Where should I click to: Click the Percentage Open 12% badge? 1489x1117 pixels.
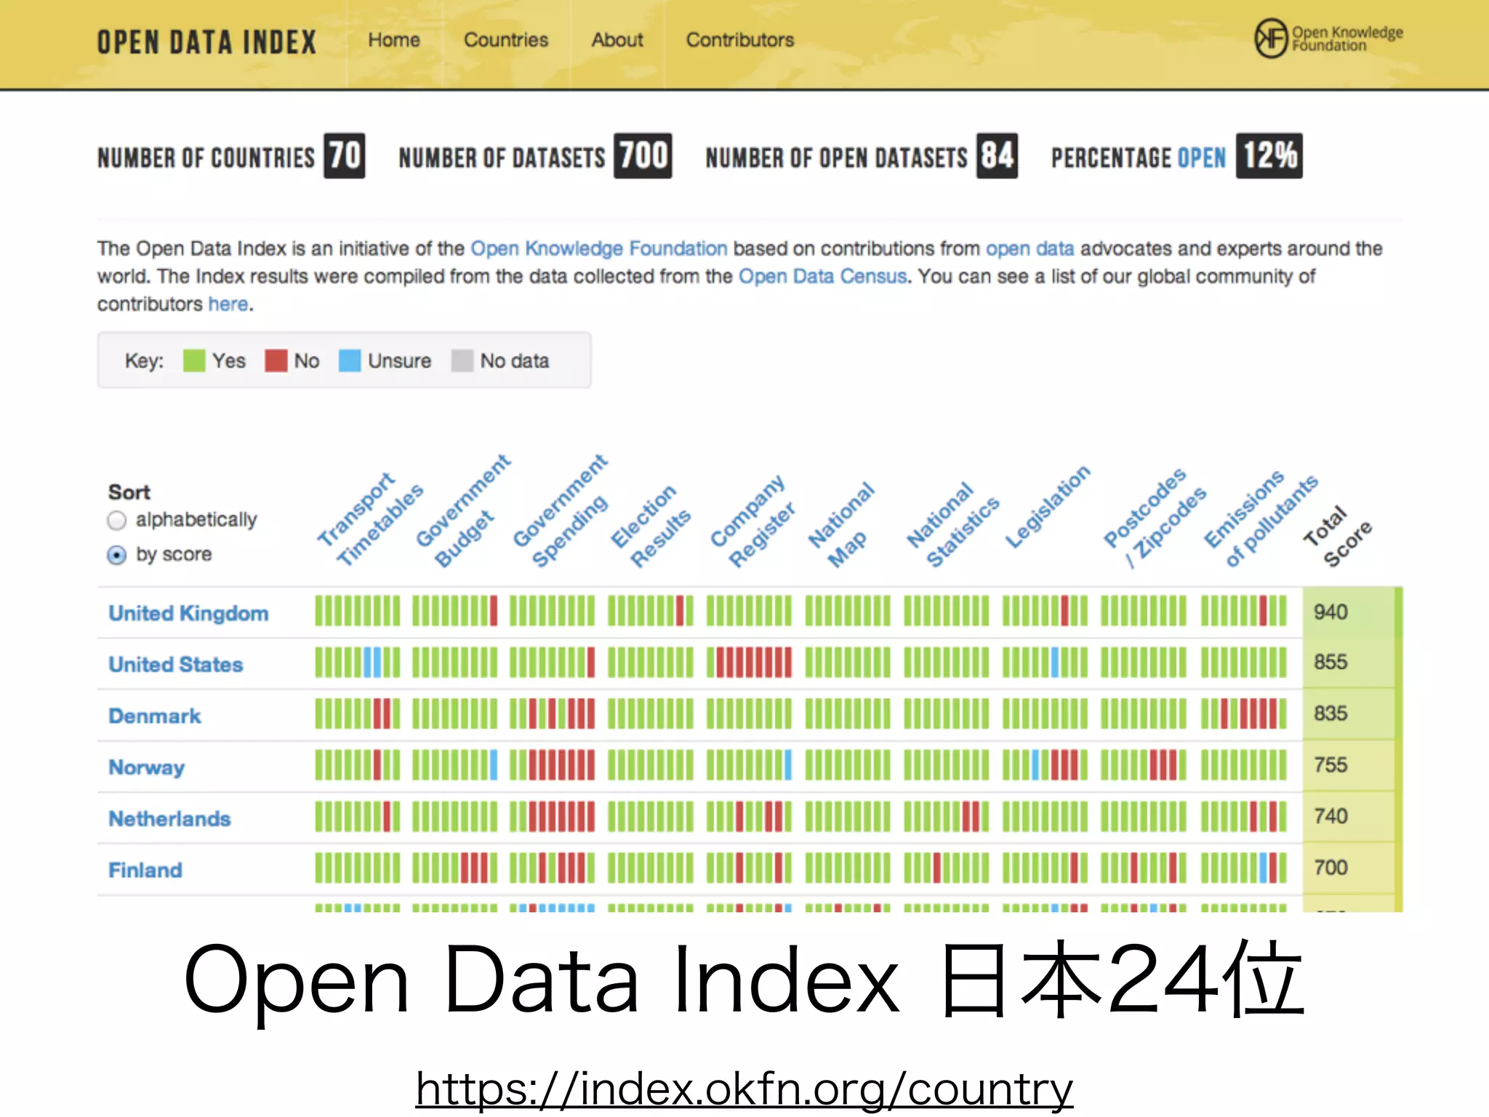pos(1269,156)
